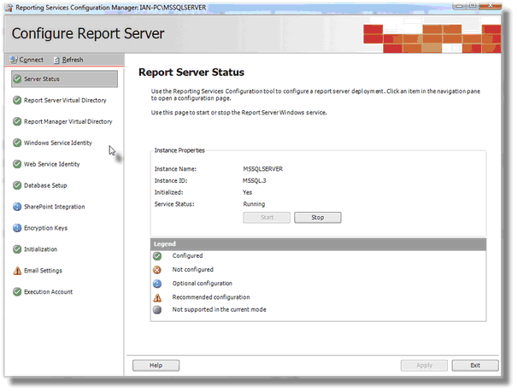Click the Running service status value
Screen dimensions: 517x392
click(254, 204)
